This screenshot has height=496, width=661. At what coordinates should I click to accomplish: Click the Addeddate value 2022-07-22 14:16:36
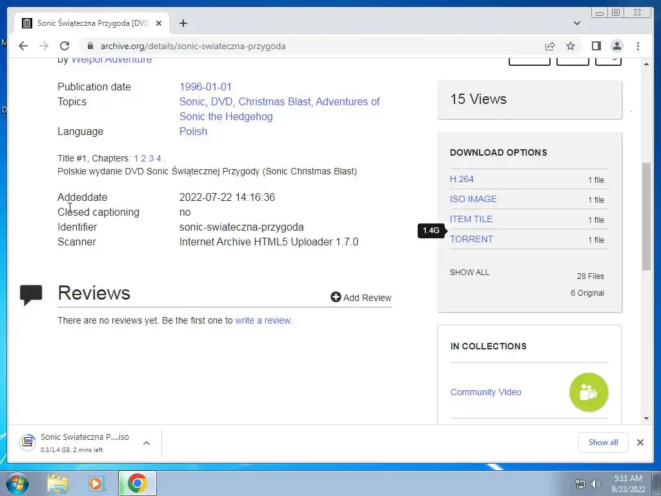[227, 198]
